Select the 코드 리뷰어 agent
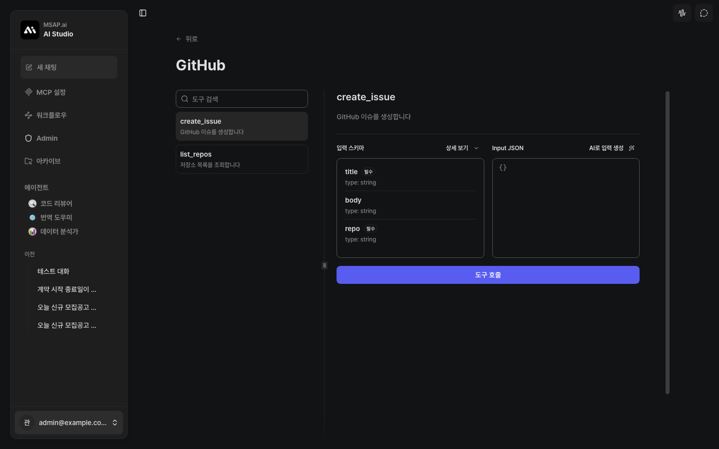Viewport: 719px width, 449px height. pyautogui.click(x=71, y=204)
